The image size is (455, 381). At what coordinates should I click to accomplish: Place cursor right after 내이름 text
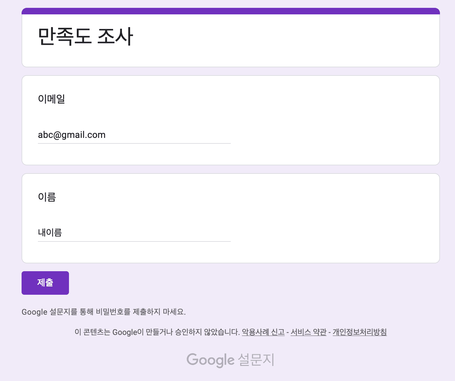(x=62, y=233)
